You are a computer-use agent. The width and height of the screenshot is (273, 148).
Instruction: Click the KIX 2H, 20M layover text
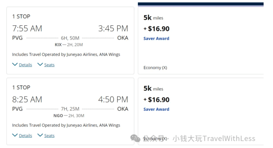tap(69, 45)
